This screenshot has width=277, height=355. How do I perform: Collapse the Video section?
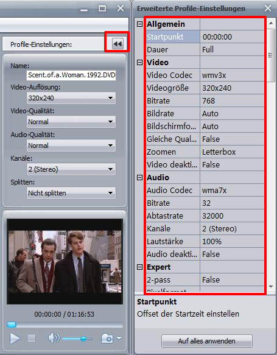click(140, 62)
